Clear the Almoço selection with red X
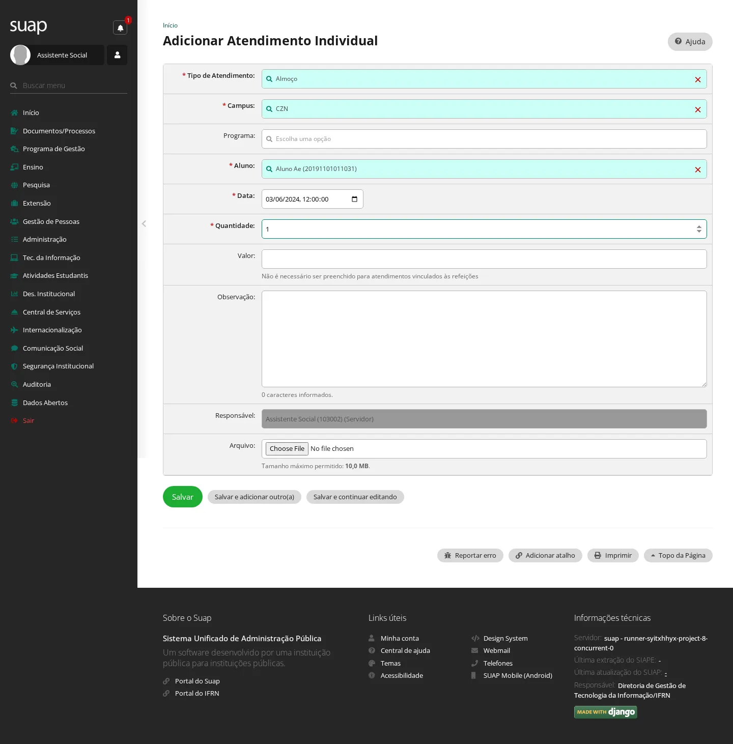The image size is (733, 744). 698,79
